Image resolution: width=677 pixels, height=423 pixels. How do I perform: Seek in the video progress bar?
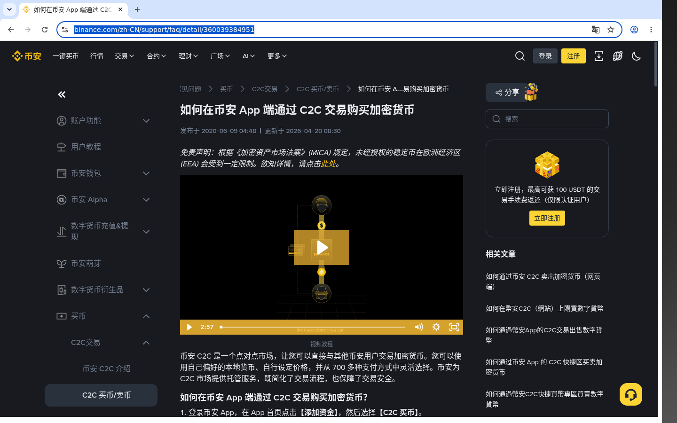coord(313,327)
